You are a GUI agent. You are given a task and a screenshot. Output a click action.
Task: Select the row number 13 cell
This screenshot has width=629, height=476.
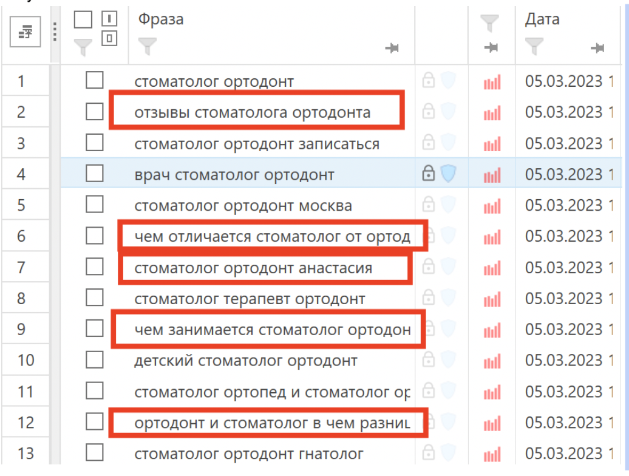click(x=25, y=453)
